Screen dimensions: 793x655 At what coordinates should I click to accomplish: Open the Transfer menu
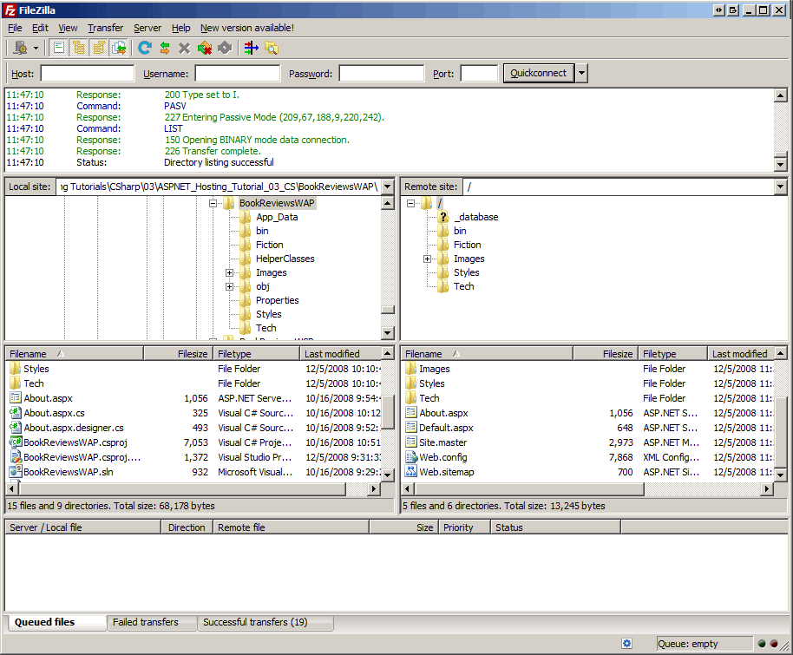pos(105,28)
